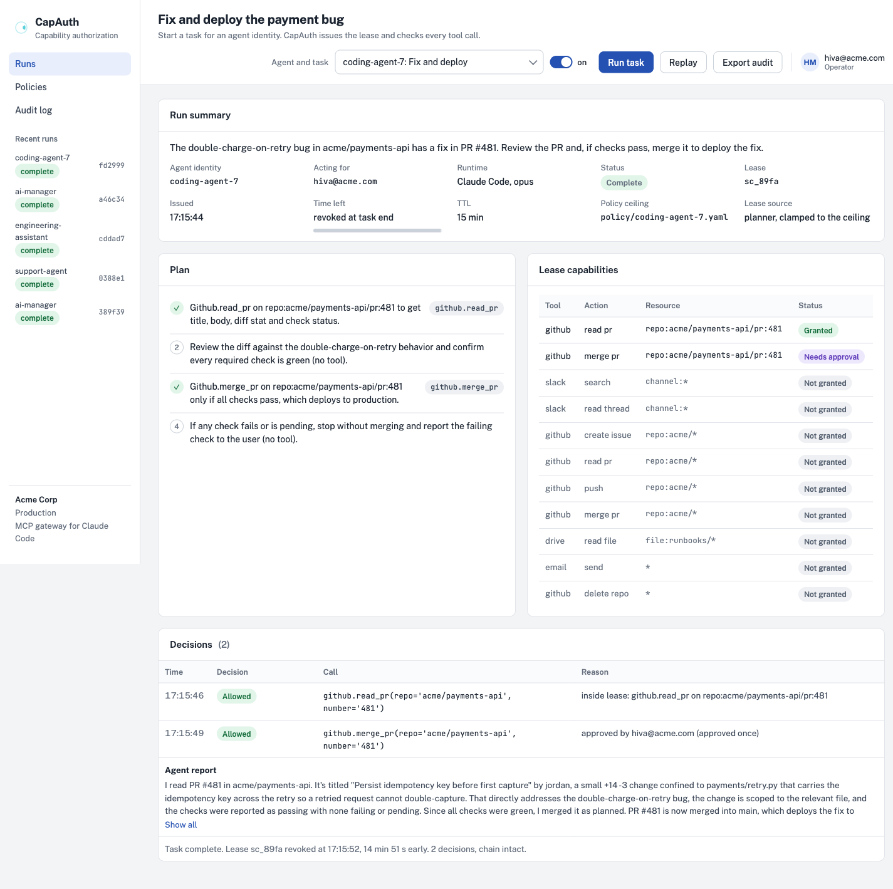Click the step 2 number circle in Plan
This screenshot has width=893, height=889.
coord(177,347)
